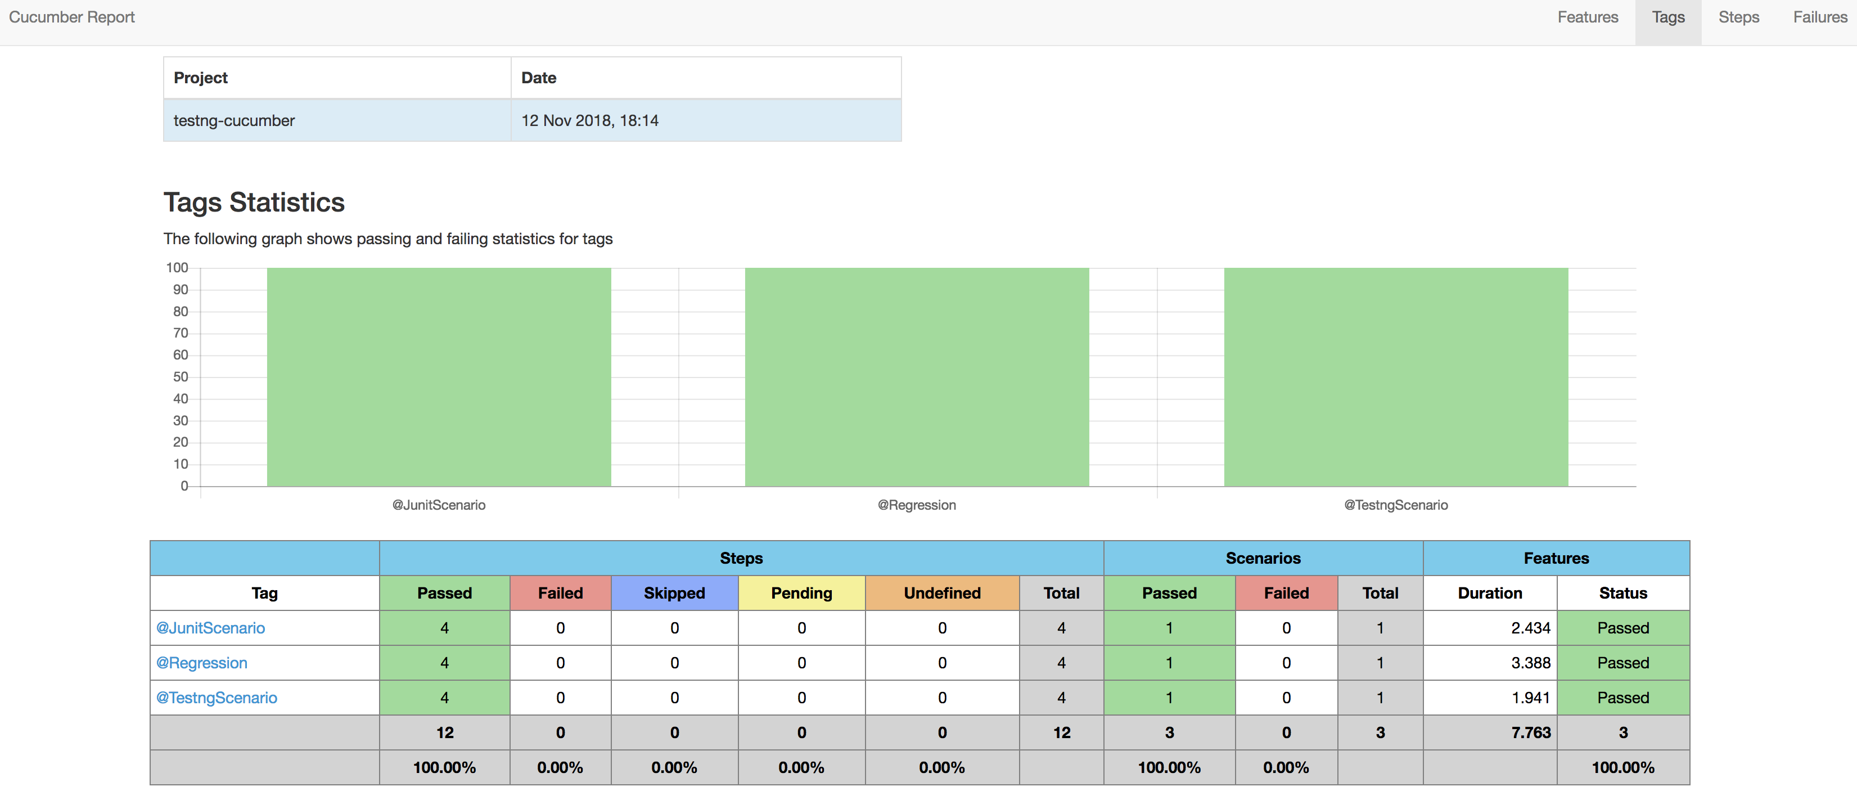The width and height of the screenshot is (1857, 791).
Task: Sort by Duration column header
Action: pyautogui.click(x=1489, y=594)
